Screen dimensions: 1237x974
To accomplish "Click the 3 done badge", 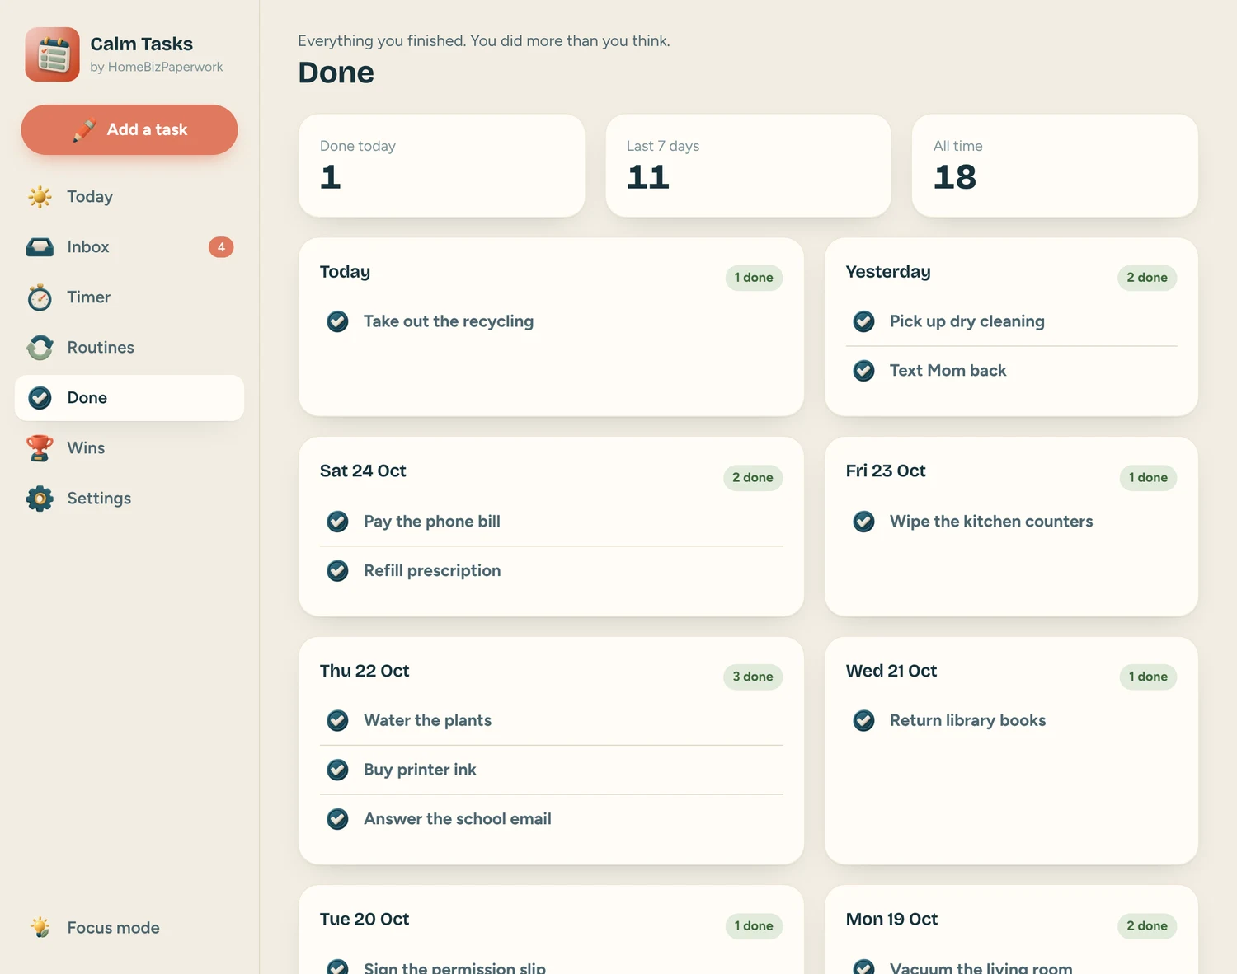I will 753,677.
